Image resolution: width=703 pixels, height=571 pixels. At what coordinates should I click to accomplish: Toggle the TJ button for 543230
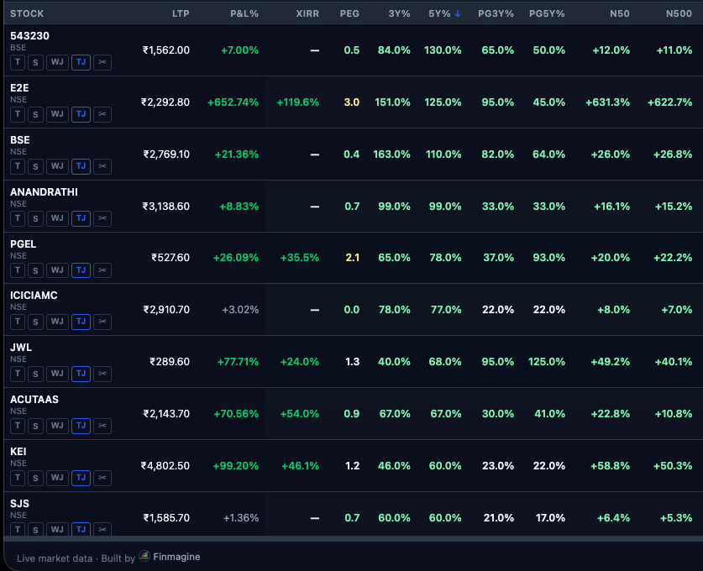coord(81,62)
